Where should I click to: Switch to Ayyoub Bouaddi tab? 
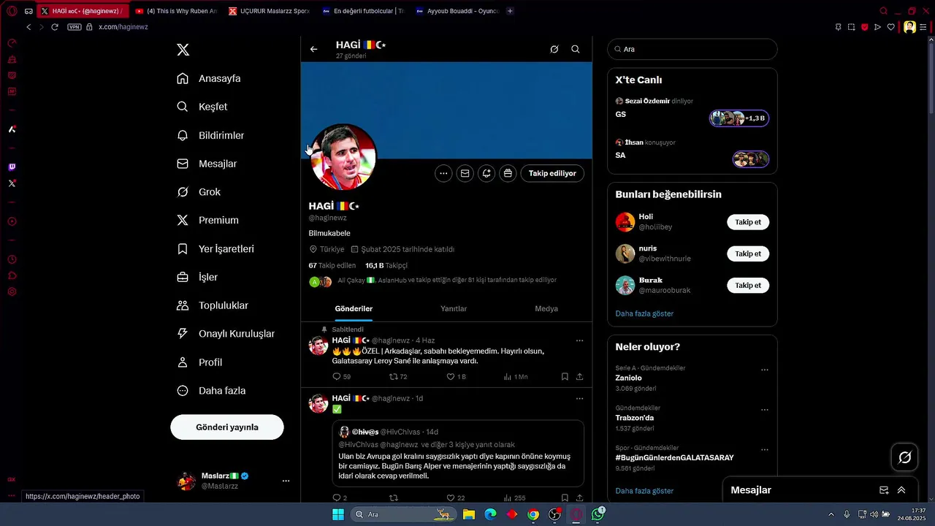tap(457, 11)
